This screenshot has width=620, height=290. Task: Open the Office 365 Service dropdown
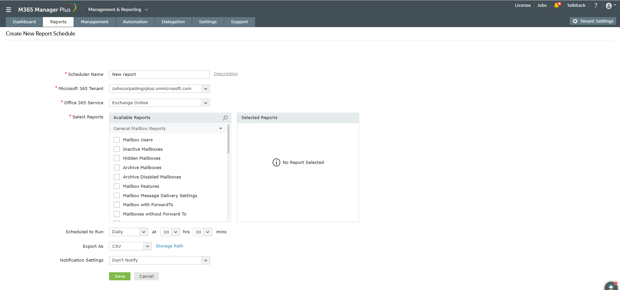tap(160, 103)
